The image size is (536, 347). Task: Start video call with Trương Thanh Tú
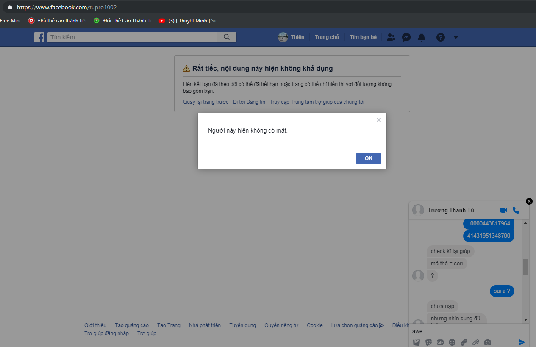click(x=504, y=210)
